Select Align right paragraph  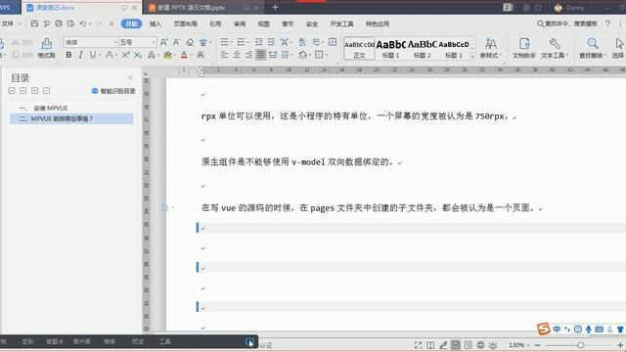[248, 55]
